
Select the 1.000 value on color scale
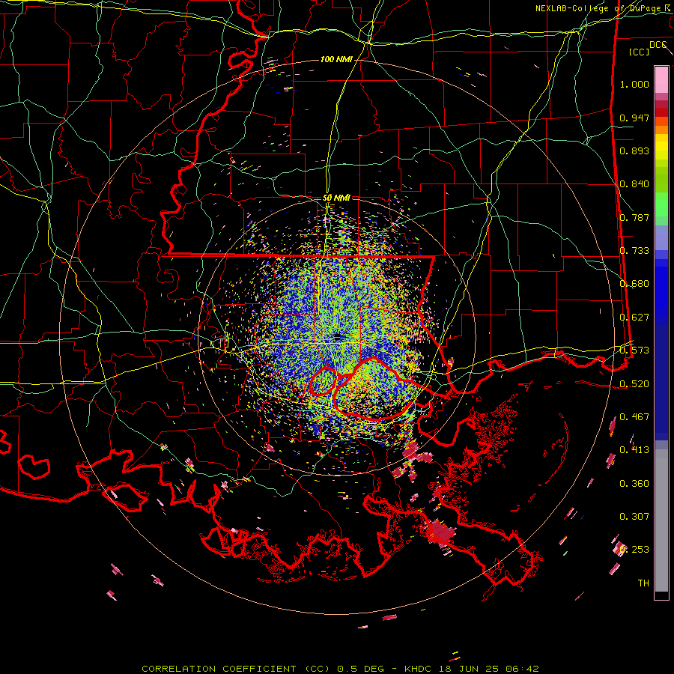(634, 84)
